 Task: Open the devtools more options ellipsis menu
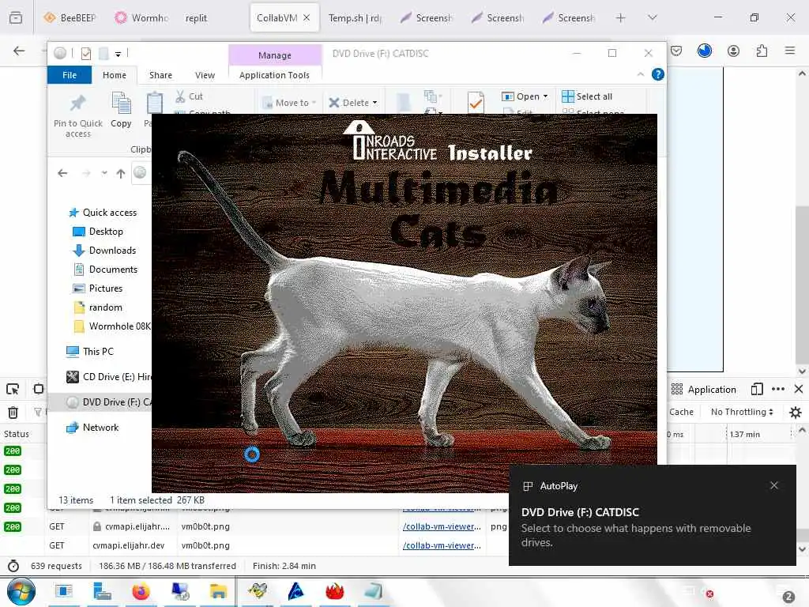778,389
